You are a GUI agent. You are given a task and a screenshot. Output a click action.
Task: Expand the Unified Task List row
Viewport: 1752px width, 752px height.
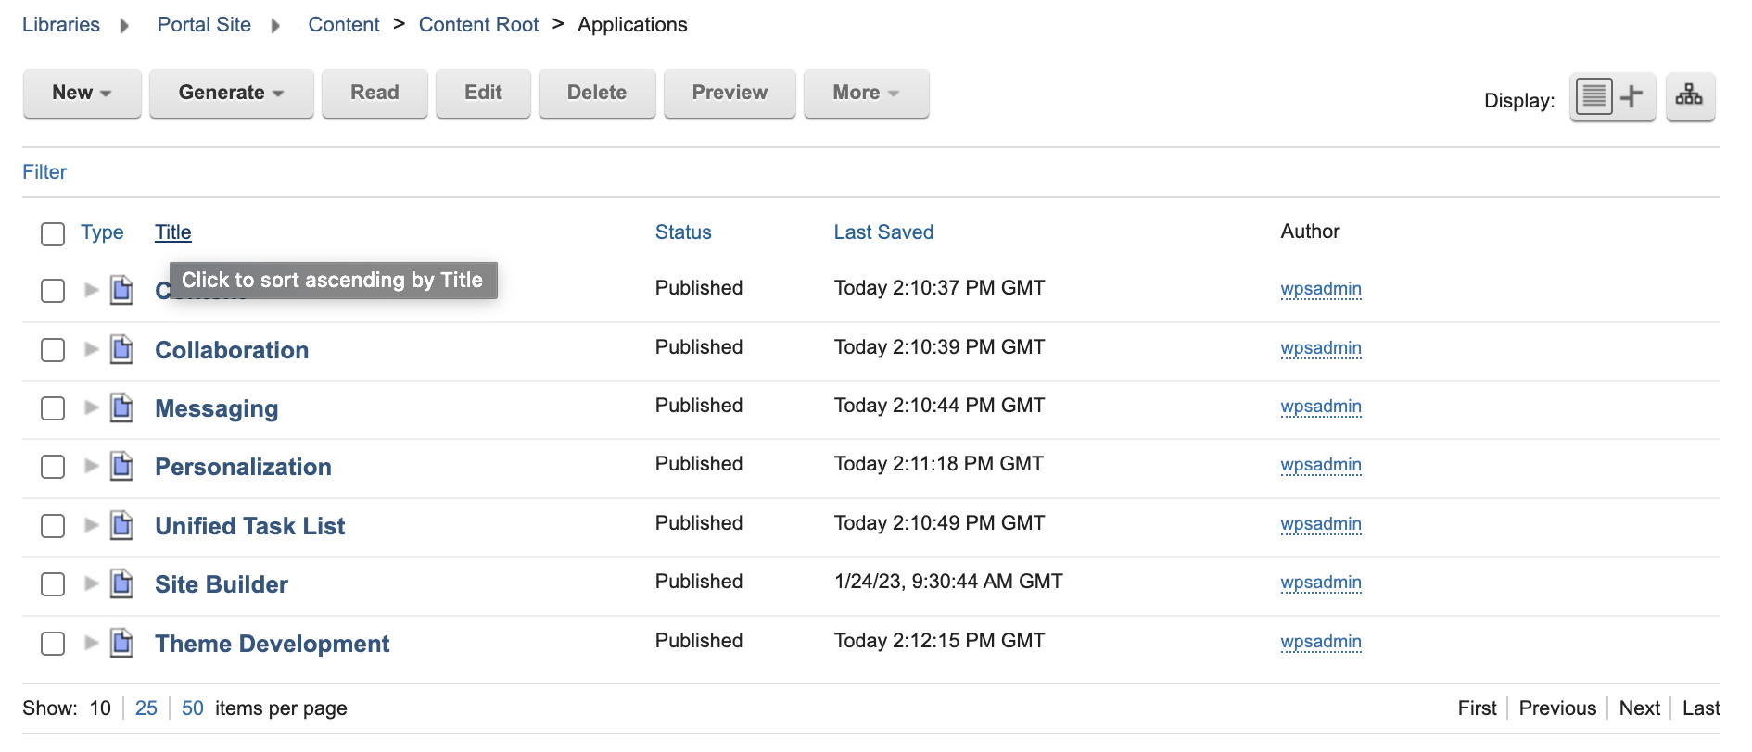pos(91,525)
